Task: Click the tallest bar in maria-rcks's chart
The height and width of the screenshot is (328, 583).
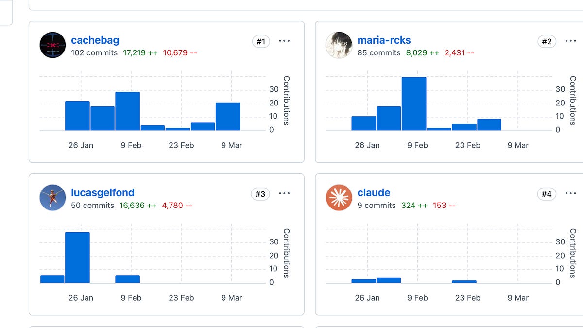Action: tap(414, 103)
